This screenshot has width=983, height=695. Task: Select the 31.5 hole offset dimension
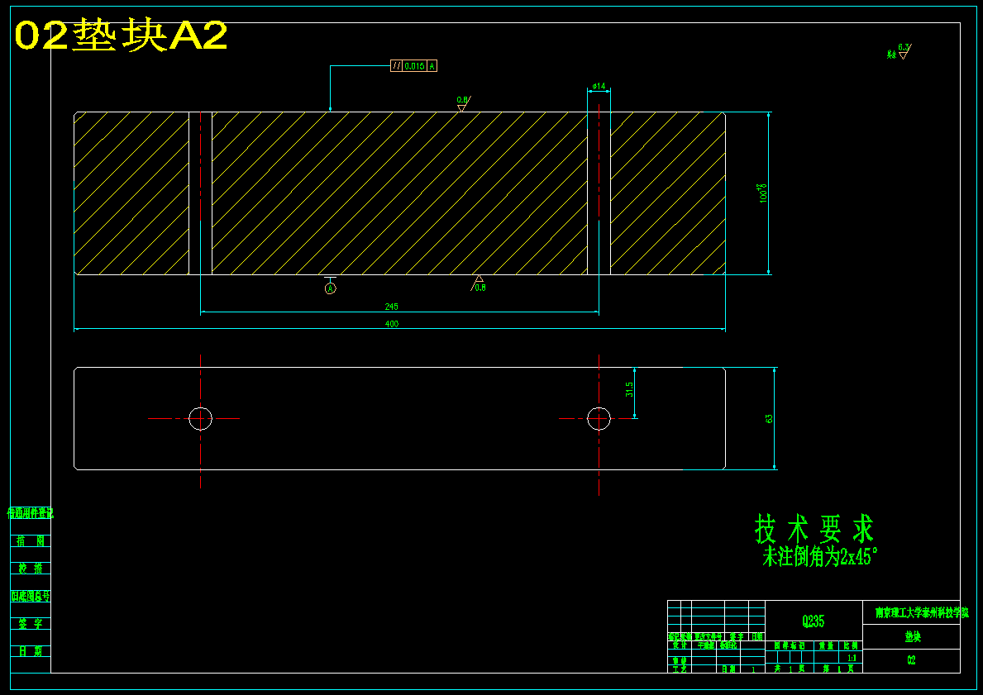[x=629, y=390]
